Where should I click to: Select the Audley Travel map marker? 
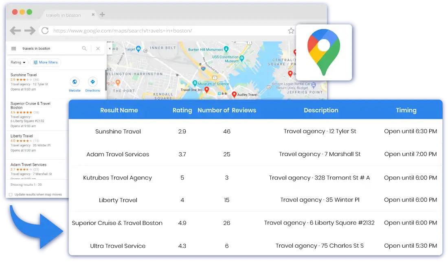point(234,94)
